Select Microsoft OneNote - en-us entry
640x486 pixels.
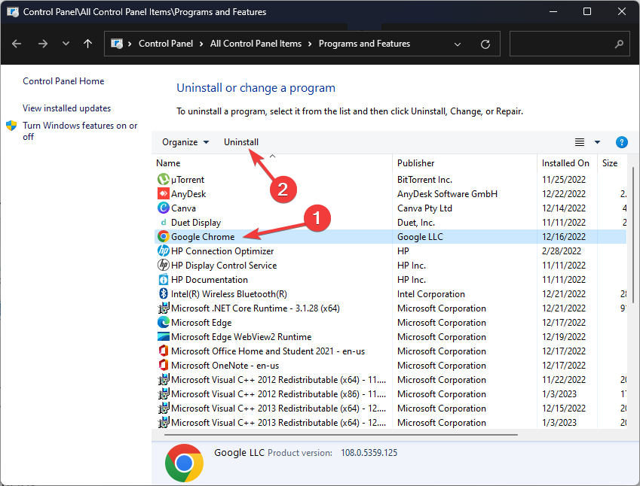click(225, 366)
